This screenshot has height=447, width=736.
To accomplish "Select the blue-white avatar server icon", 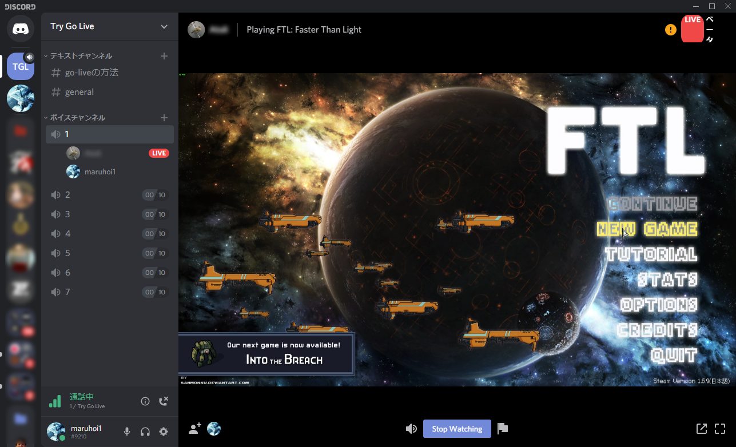I will [x=21, y=98].
